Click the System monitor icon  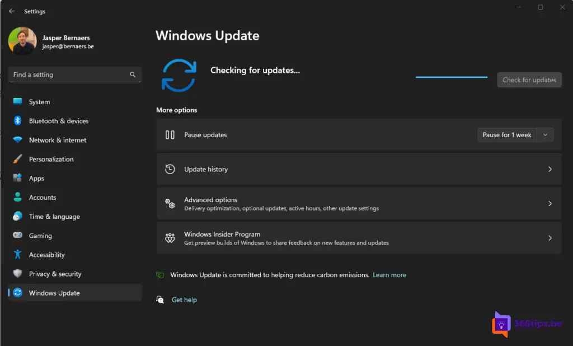(x=17, y=102)
